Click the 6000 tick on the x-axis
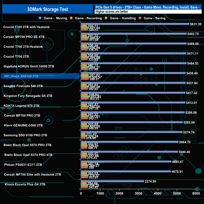 (x=196, y=193)
